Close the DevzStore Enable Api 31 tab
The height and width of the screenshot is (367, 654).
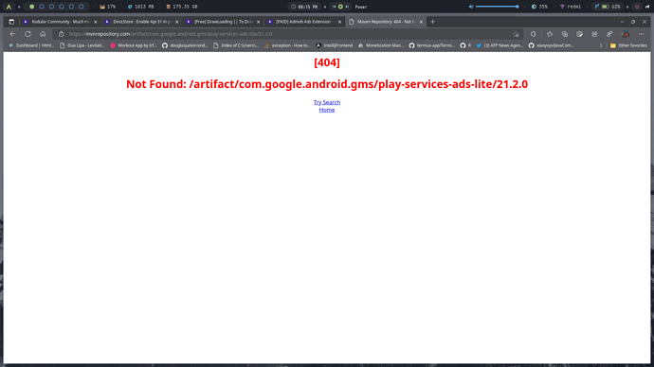[177, 22]
